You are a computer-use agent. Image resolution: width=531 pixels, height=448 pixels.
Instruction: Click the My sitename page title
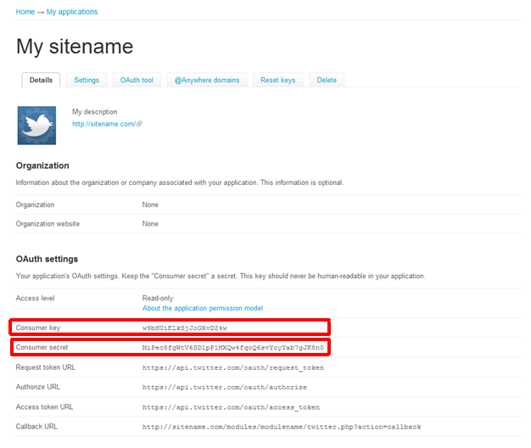75,47
